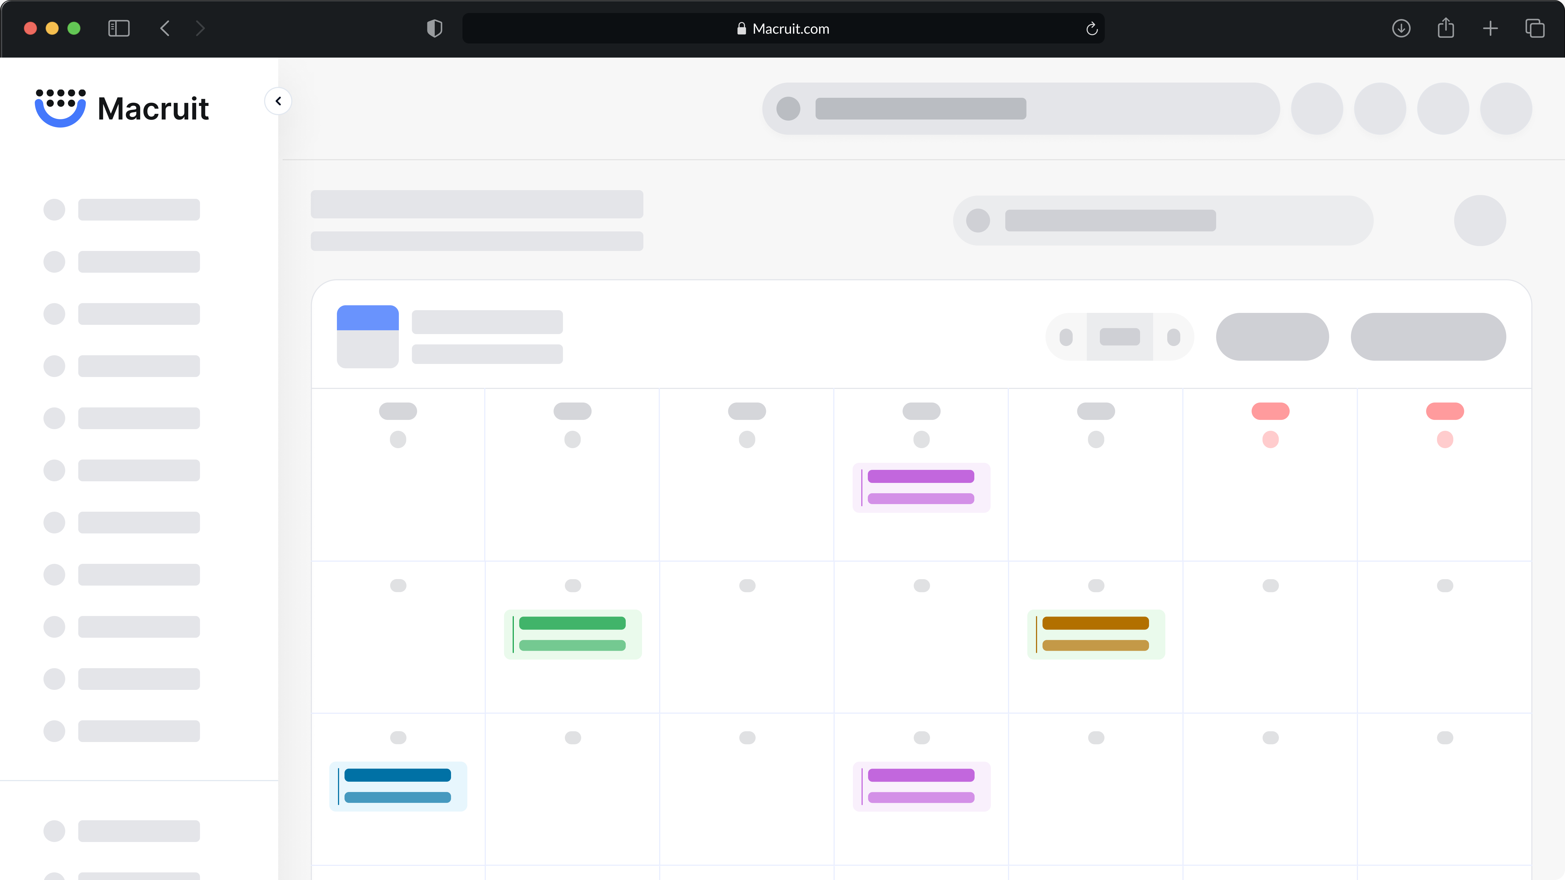Viewport: 1565px width, 880px height.
Task: Click the privacy shield icon
Action: [x=434, y=29]
